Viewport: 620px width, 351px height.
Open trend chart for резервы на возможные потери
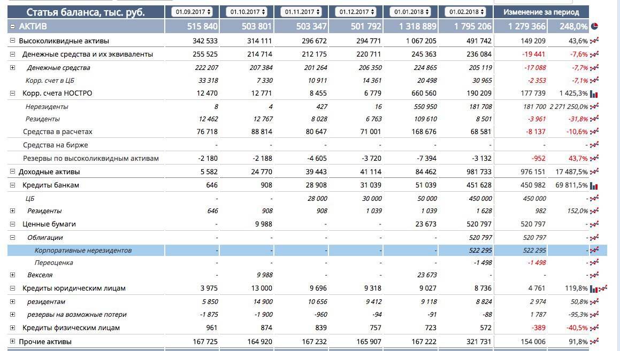pyautogui.click(x=594, y=315)
